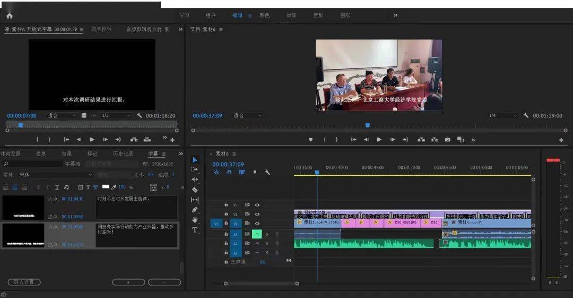573x298 pixels.
Task: Solo audio track A2
Action: coord(267,243)
